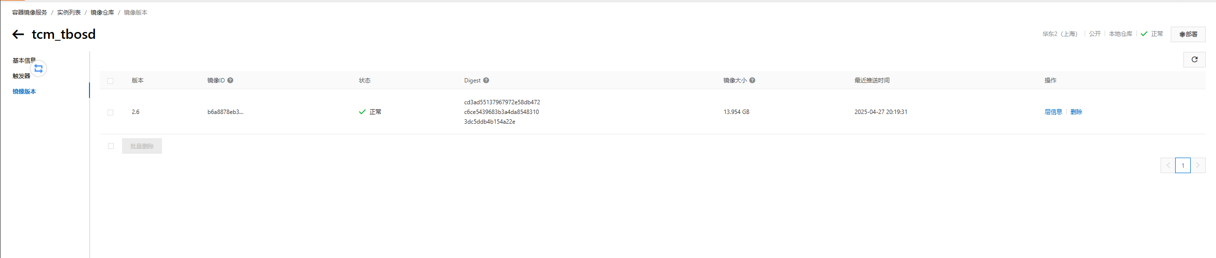Go to next page arrow
1216x258 pixels.
click(1198, 165)
